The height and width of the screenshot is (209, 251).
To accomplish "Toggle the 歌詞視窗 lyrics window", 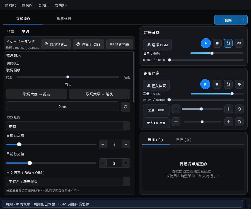I will pos(120,44).
